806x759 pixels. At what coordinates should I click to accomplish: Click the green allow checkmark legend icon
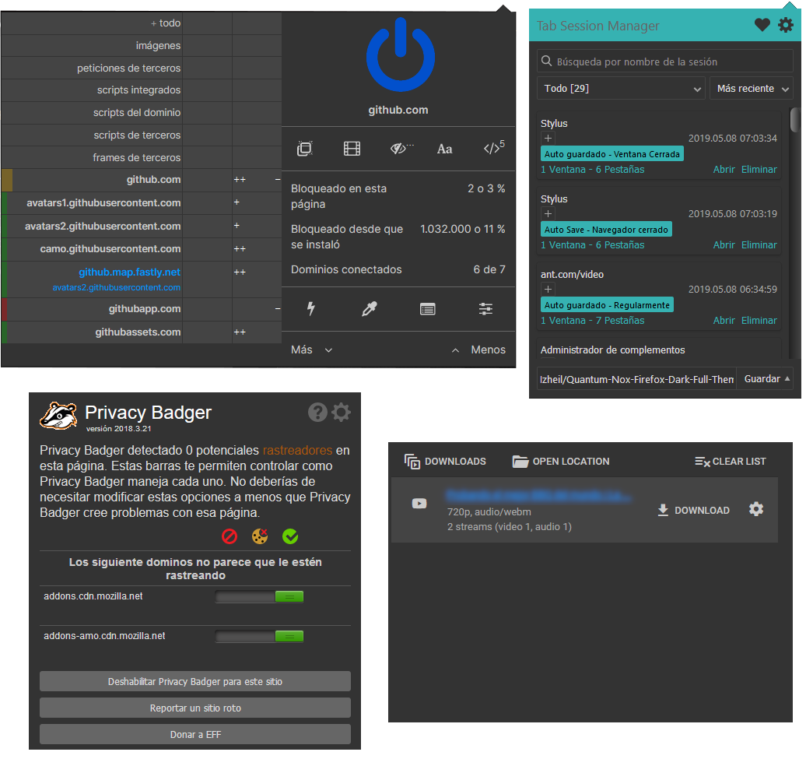pos(290,537)
